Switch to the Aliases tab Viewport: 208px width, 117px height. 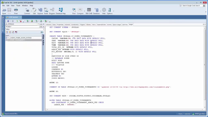click(x=88, y=25)
